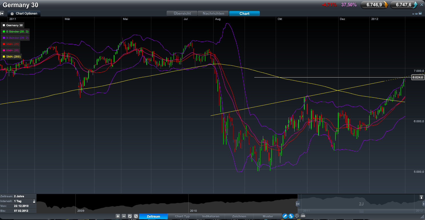Click the 6.824,0 price label on axis

coord(418,77)
